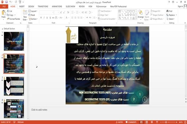Open the Layout dropdown
Screen dimensions: 187x124
[x=33, y=11]
